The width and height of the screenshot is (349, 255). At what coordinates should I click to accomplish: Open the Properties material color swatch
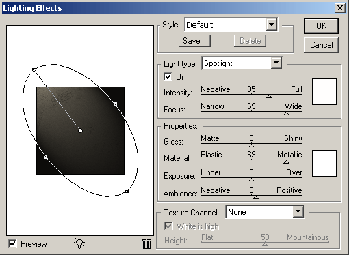(324, 163)
